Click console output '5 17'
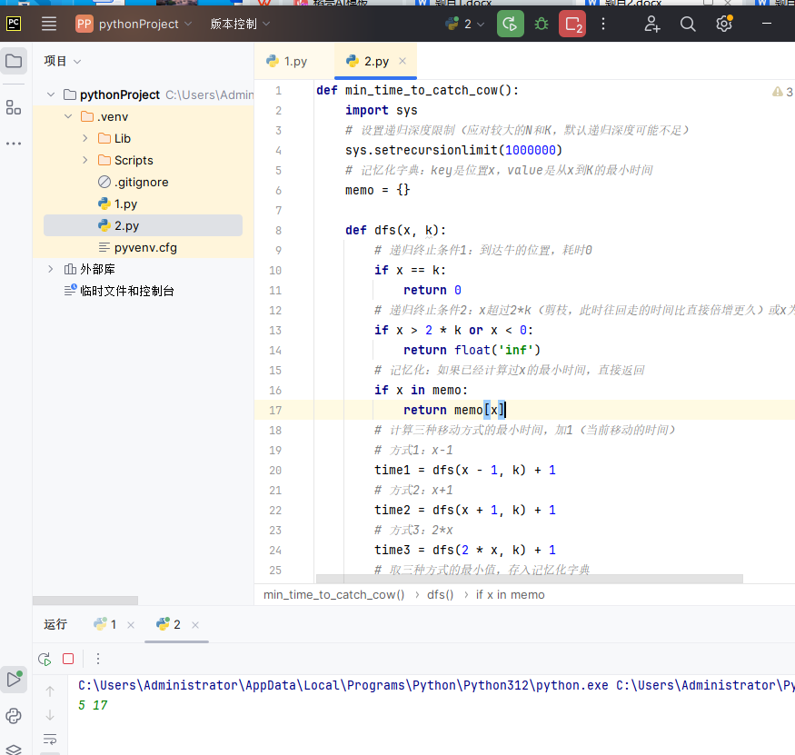 (93, 705)
